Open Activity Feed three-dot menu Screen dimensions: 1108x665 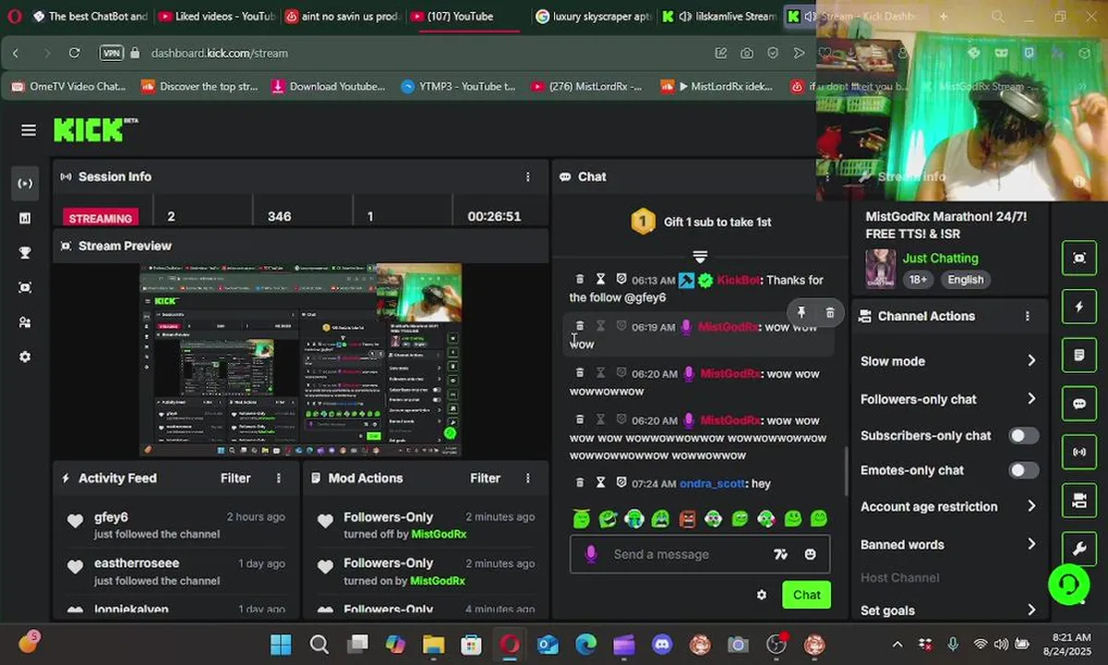279,478
